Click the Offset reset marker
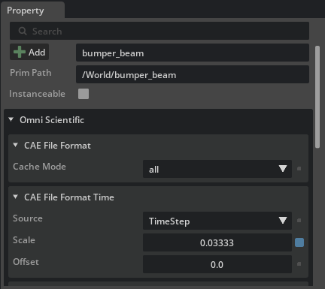The height and width of the screenshot is (289, 325). [299, 264]
